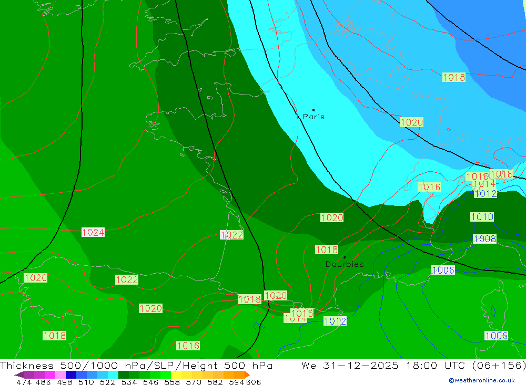The width and height of the screenshot is (526, 385).
Task: Click the blue 1012 label directly above 1010
Action: click(x=485, y=193)
